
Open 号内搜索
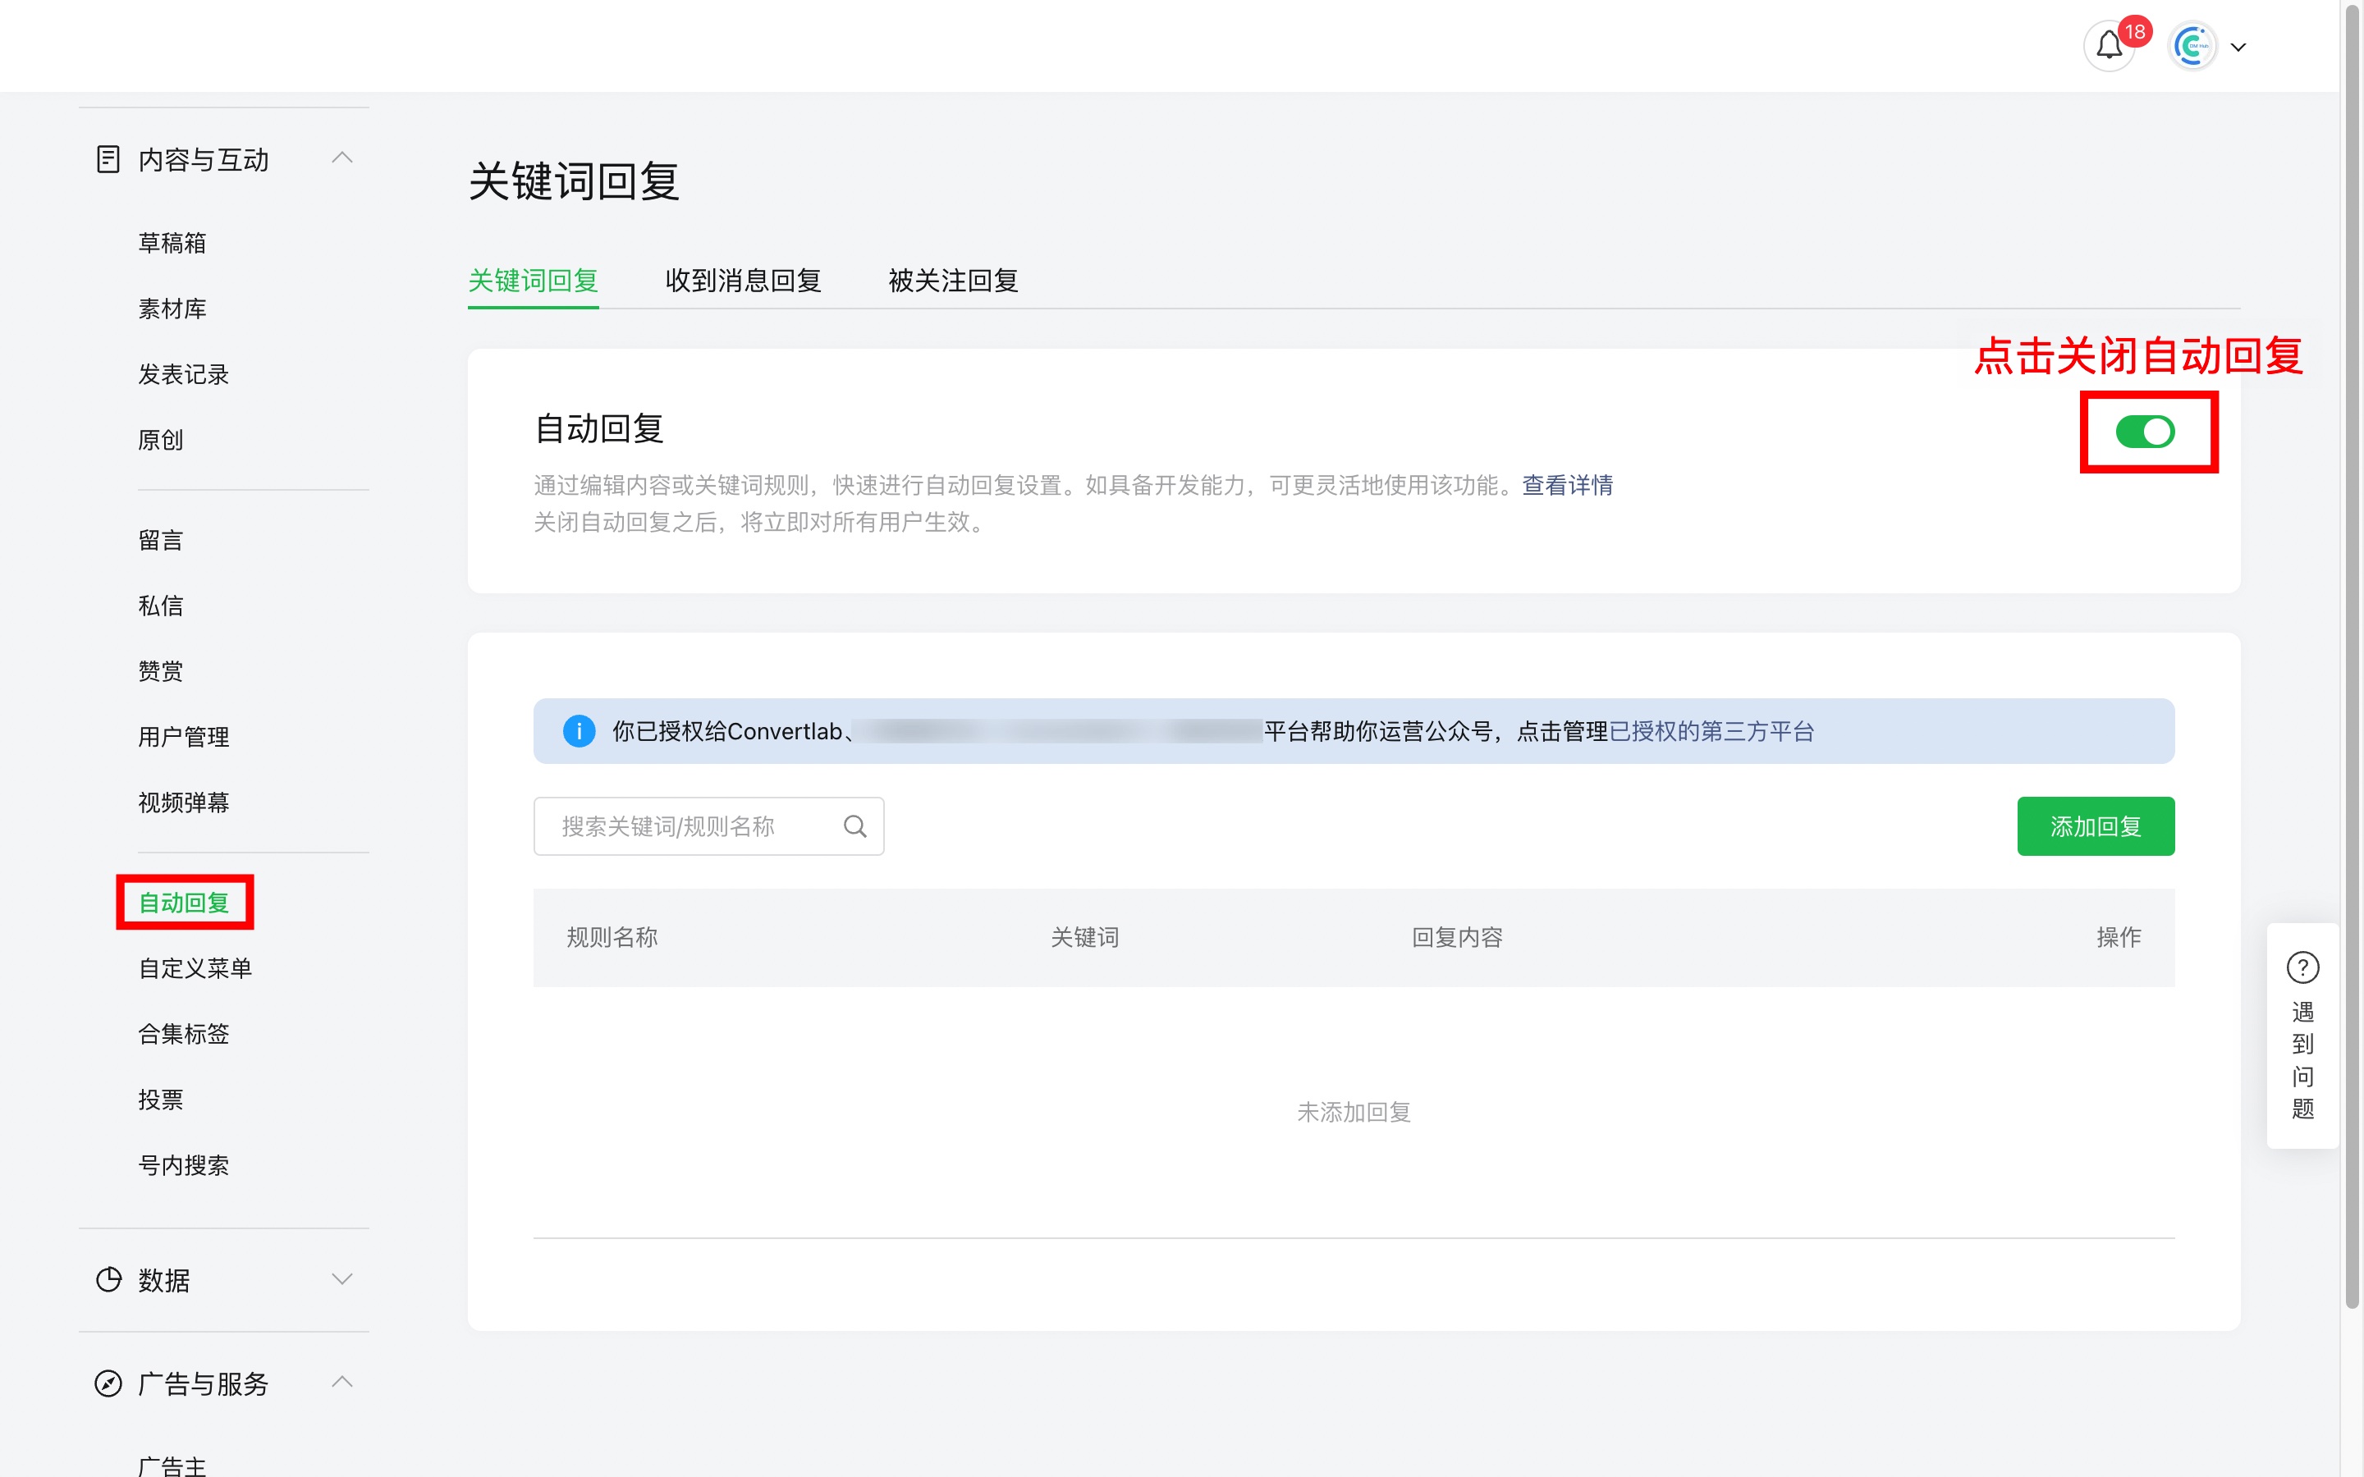pyautogui.click(x=184, y=1164)
